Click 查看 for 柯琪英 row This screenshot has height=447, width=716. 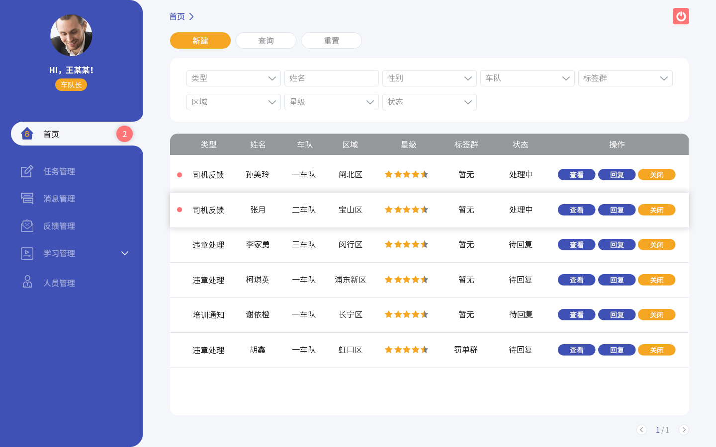pos(577,280)
